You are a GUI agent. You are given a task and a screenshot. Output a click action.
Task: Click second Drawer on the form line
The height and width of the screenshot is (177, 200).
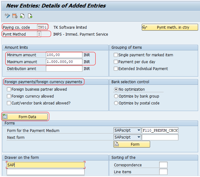(45, 172)
